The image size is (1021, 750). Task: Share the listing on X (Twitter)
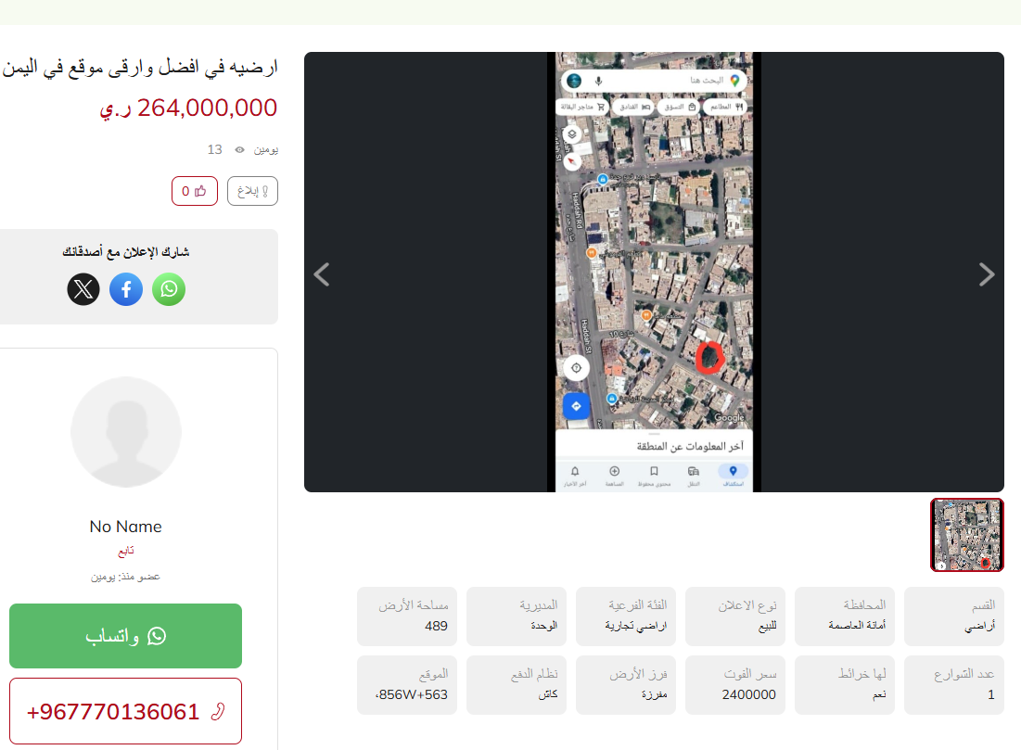[83, 289]
